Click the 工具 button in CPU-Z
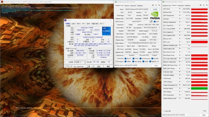The height and width of the screenshot is (117, 209). click(x=89, y=66)
